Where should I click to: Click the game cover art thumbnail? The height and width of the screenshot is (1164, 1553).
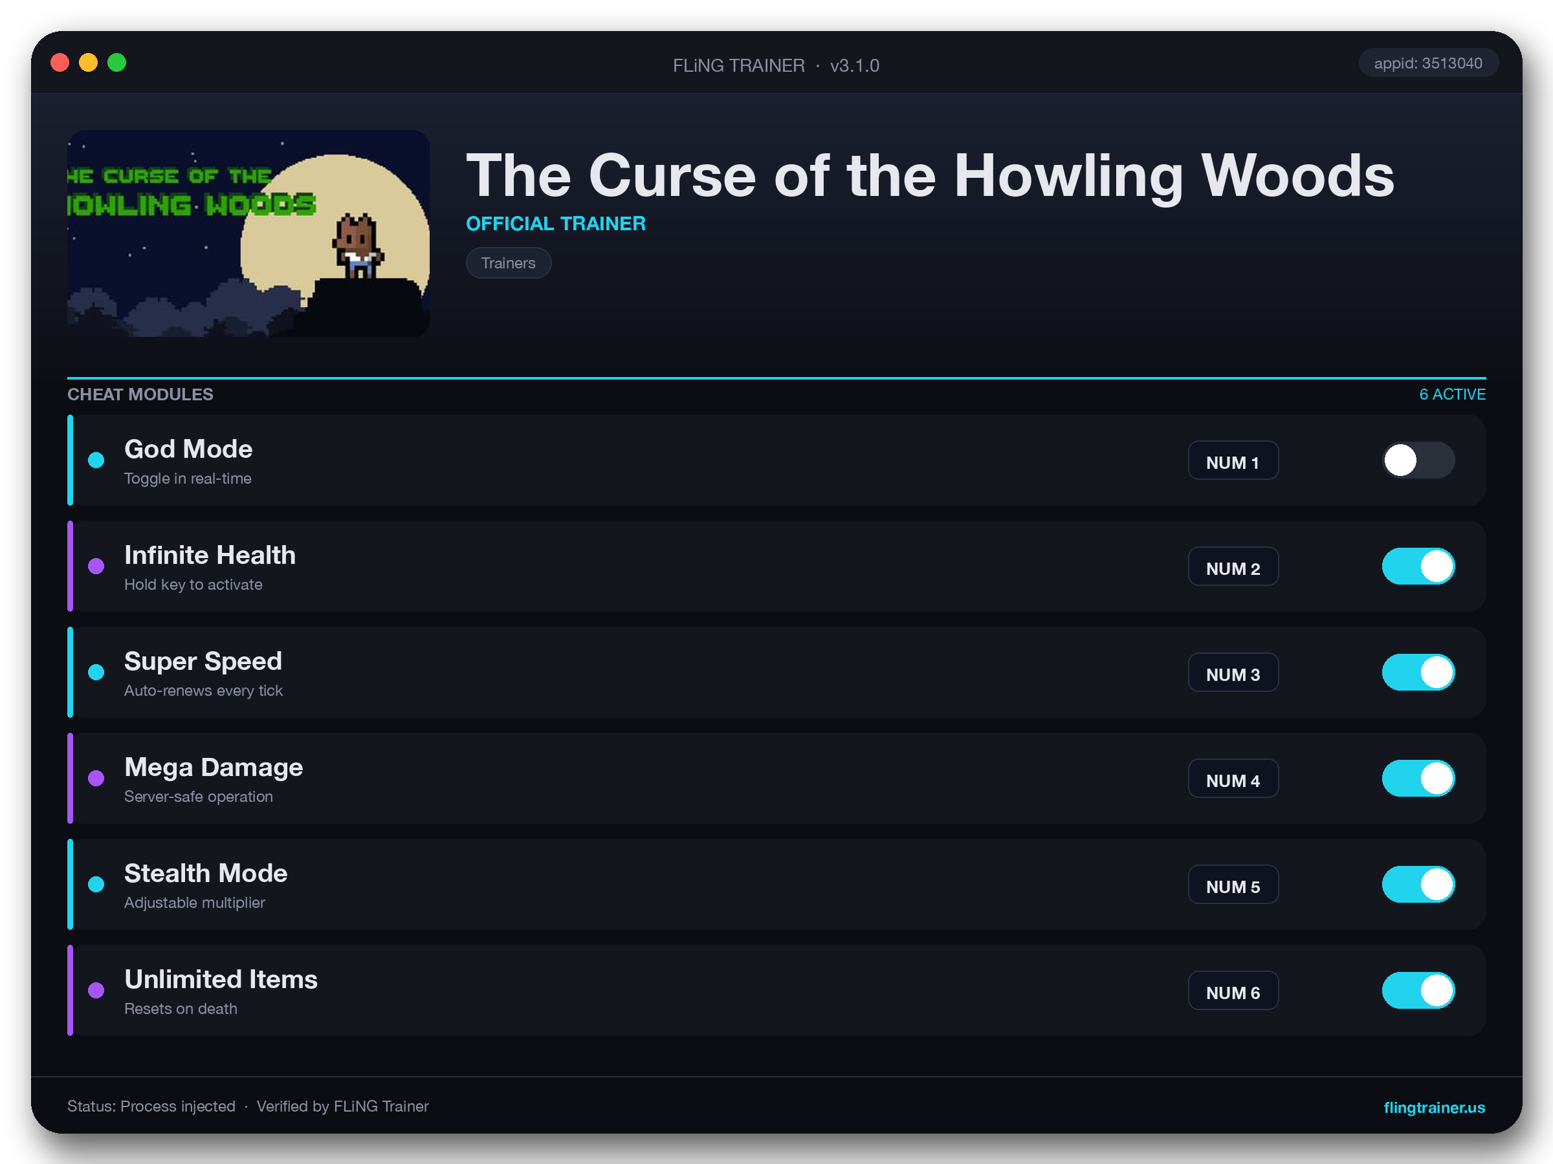248,233
